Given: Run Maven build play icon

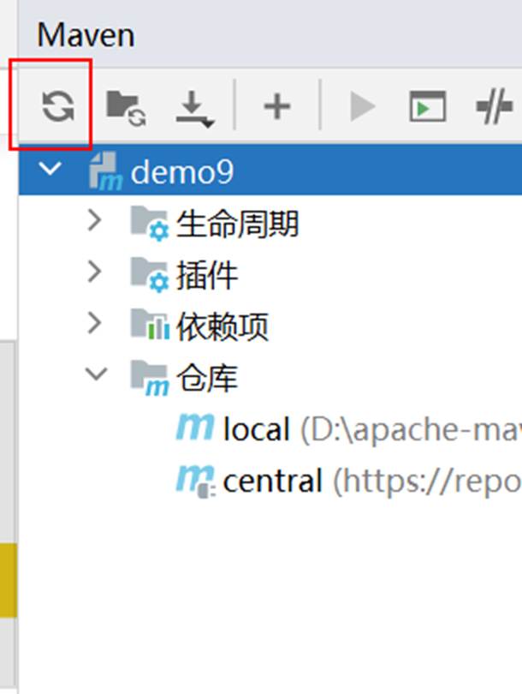Looking at the screenshot, I should (x=363, y=106).
